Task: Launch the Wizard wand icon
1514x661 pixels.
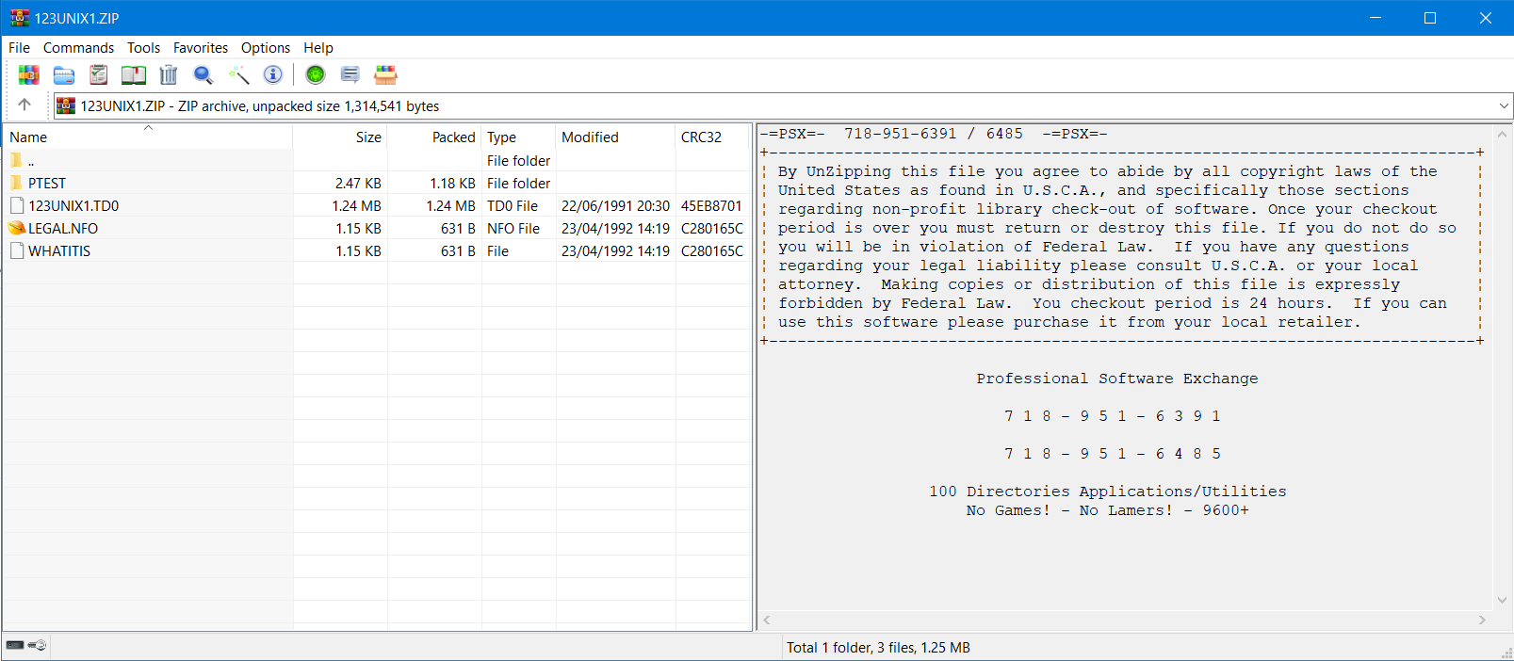Action: pos(238,74)
